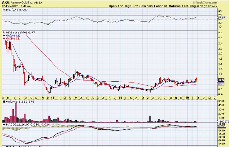Click the RSI indicator icon before RSI(14)

4,10
